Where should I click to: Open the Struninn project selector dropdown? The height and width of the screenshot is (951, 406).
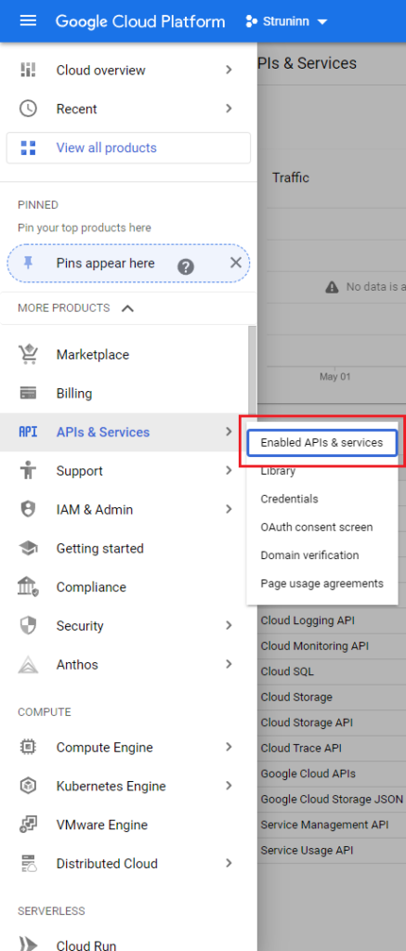(x=286, y=22)
